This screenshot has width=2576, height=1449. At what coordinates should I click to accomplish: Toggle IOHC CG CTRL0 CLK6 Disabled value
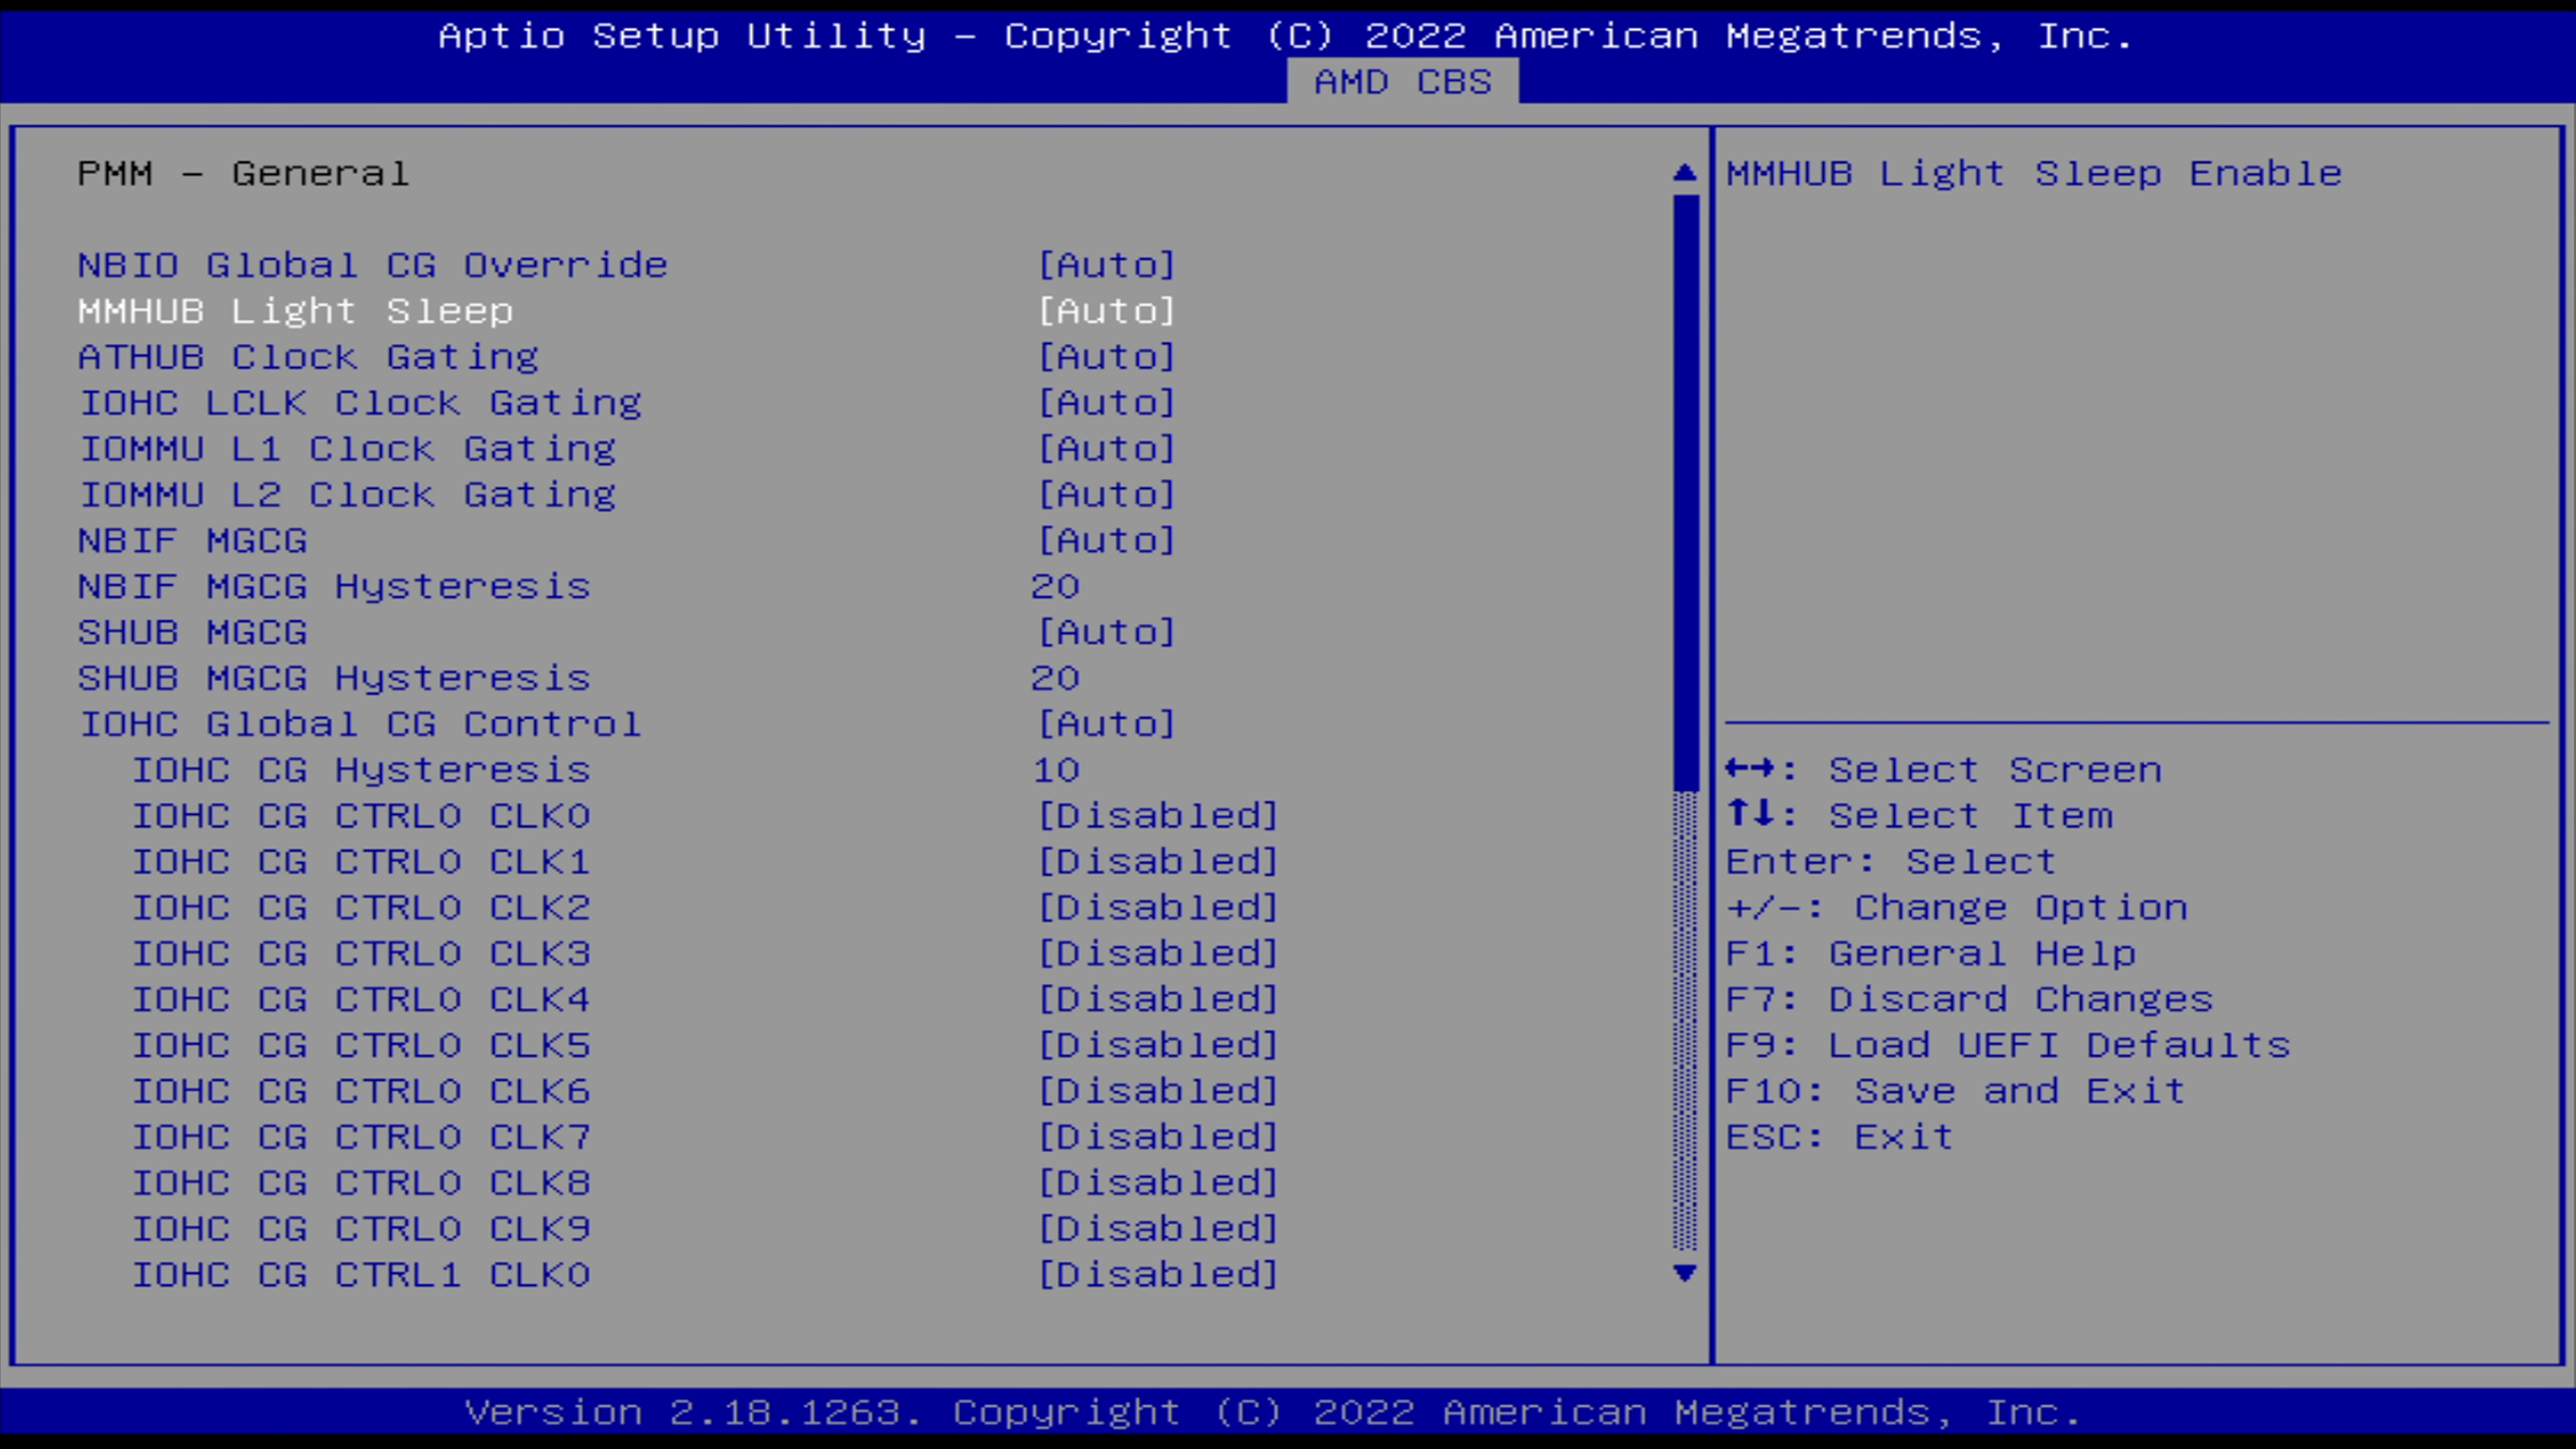point(1158,1092)
